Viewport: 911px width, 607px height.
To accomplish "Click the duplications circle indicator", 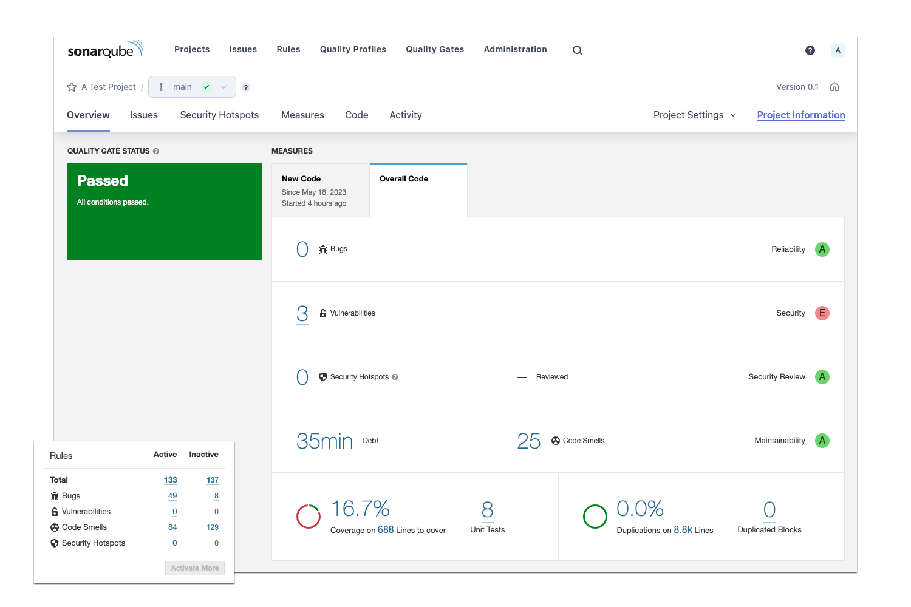I will point(595,517).
